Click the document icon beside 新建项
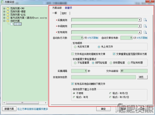This screenshot has height=115, width=155. coord(12,24)
